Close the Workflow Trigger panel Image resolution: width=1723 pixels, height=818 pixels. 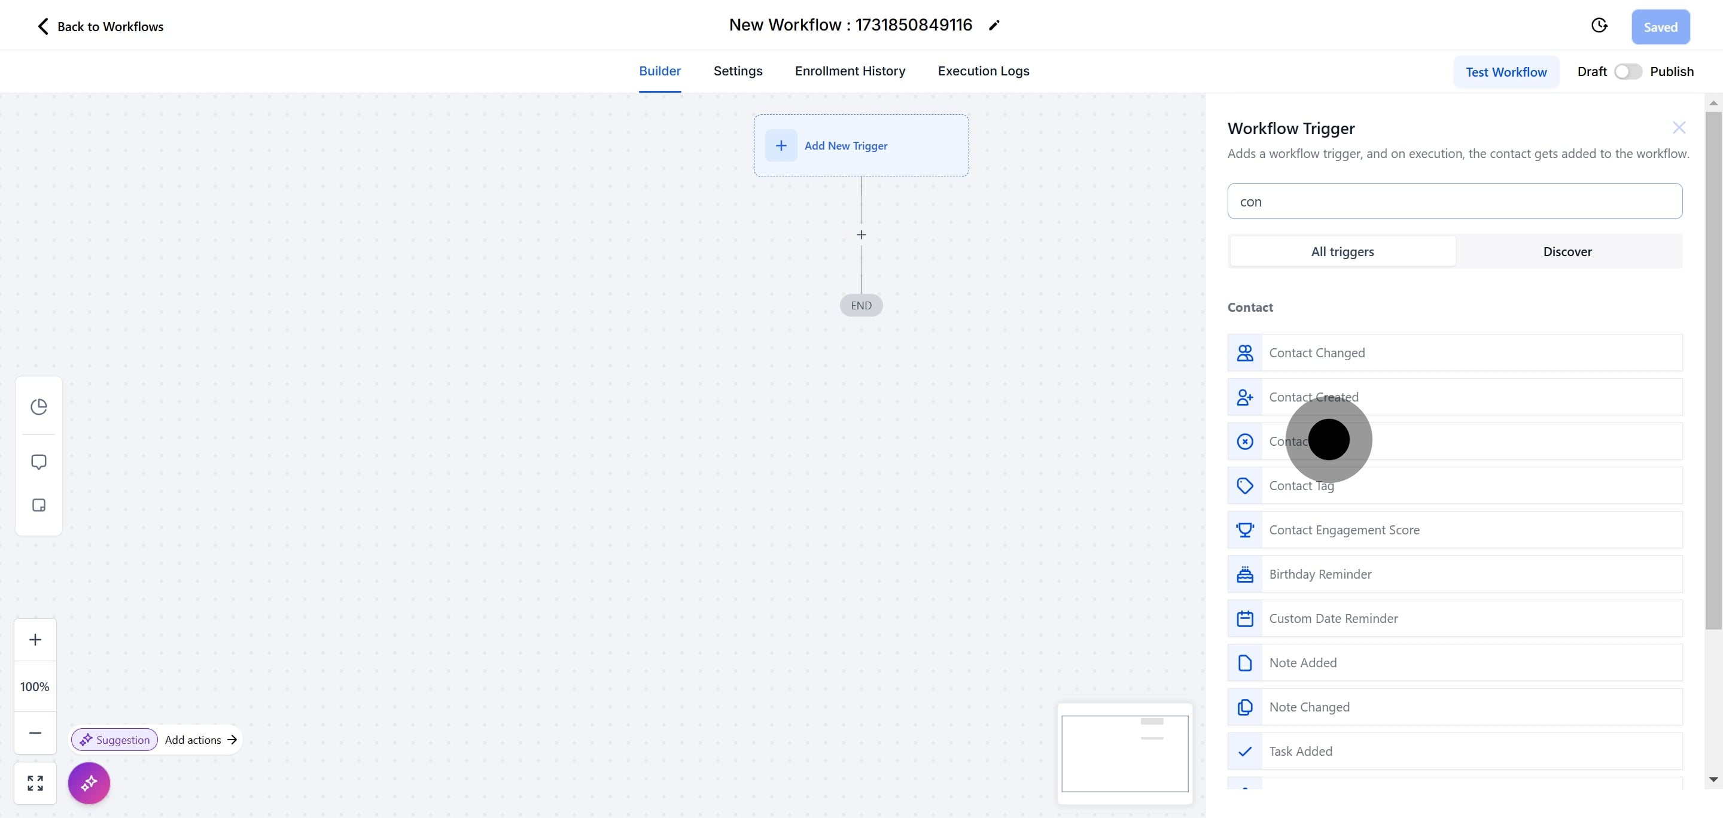[1679, 127]
